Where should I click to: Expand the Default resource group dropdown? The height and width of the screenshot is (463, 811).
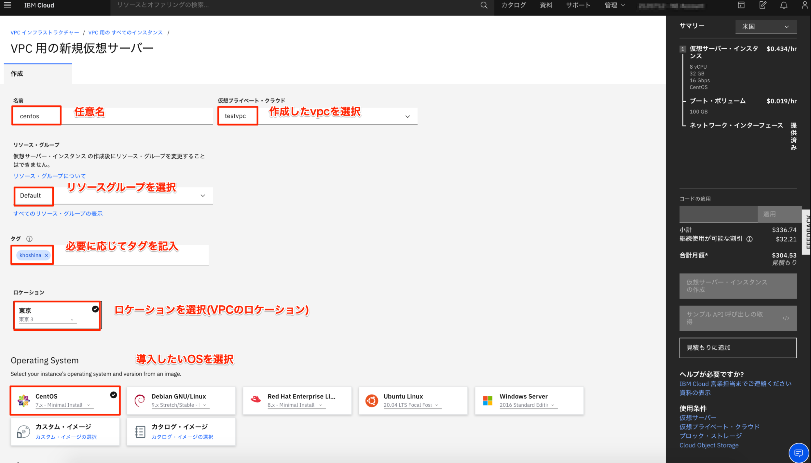click(202, 196)
